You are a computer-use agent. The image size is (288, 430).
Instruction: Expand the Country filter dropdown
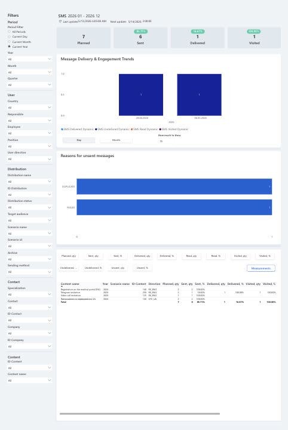click(x=29, y=107)
